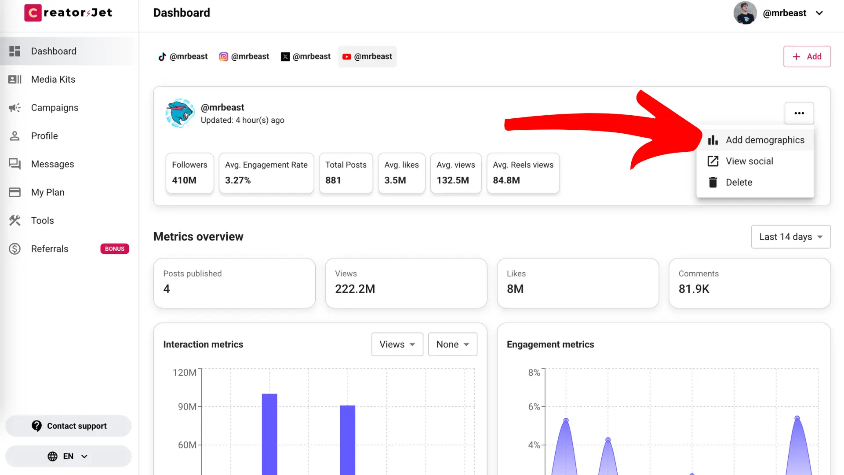Viewport: 844px width, 475px height.
Task: Click the question mark support icon
Action: [37, 426]
